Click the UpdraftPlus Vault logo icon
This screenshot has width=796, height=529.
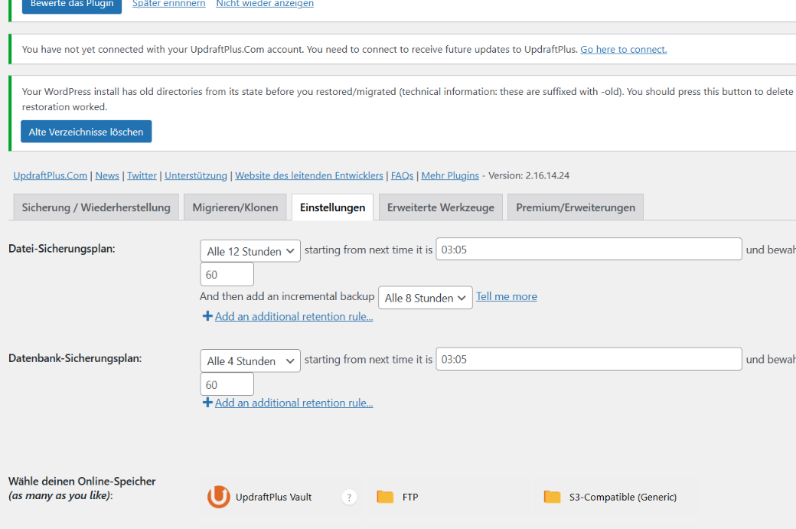219,497
